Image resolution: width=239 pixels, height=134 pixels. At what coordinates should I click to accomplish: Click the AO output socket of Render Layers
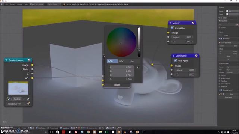click(x=32, y=78)
